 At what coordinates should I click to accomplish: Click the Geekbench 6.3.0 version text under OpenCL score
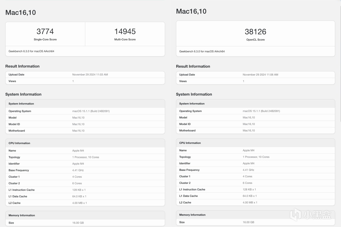[202, 51]
